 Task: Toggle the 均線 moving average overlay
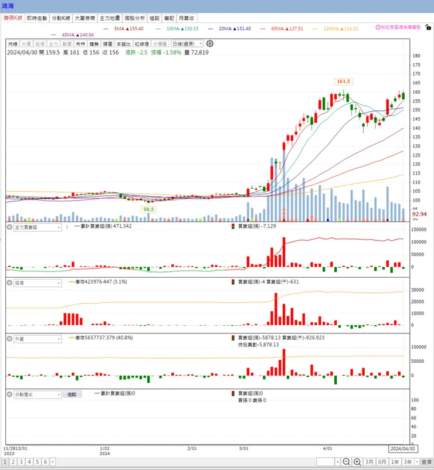(x=13, y=44)
